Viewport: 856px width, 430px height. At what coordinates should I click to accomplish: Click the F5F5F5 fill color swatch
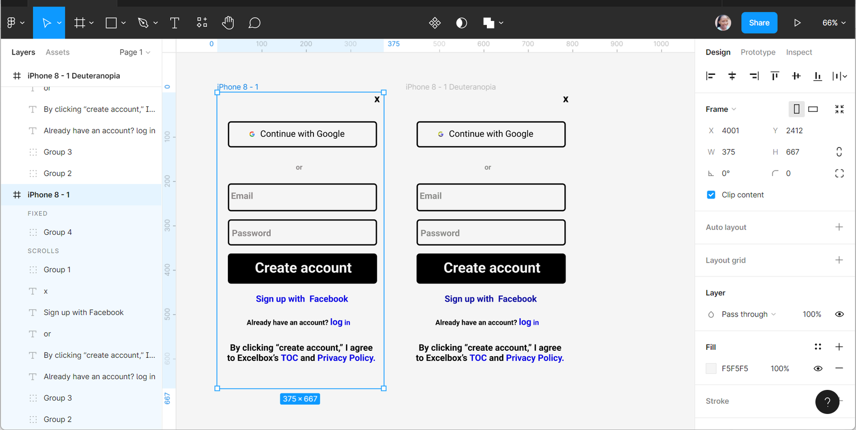[x=711, y=368]
